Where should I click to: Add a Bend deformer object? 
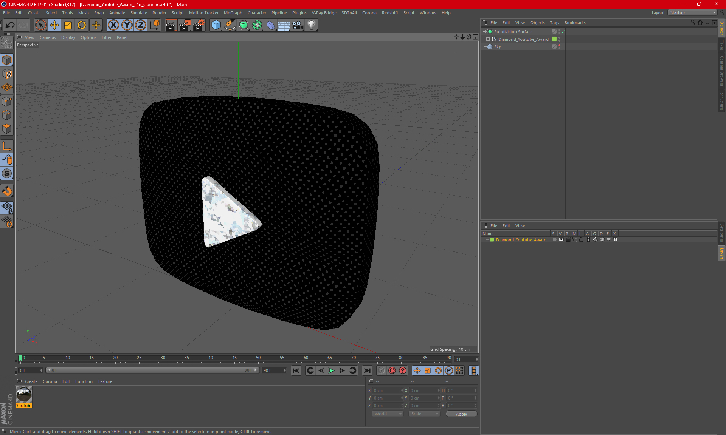pos(271,25)
